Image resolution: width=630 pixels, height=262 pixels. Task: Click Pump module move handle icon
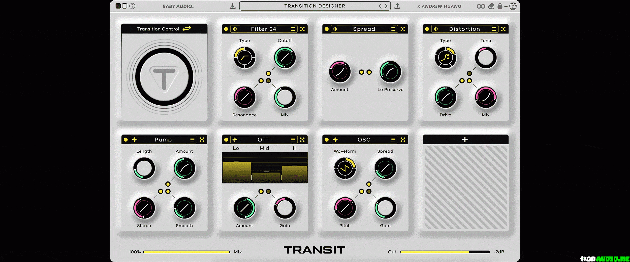(x=134, y=140)
